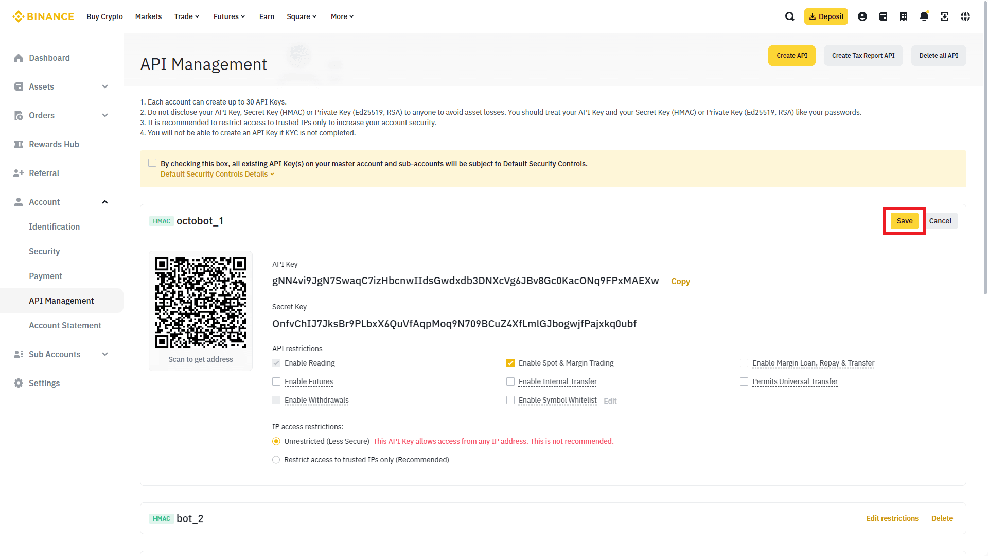Check Enable Internal Transfer checkbox

[510, 381]
